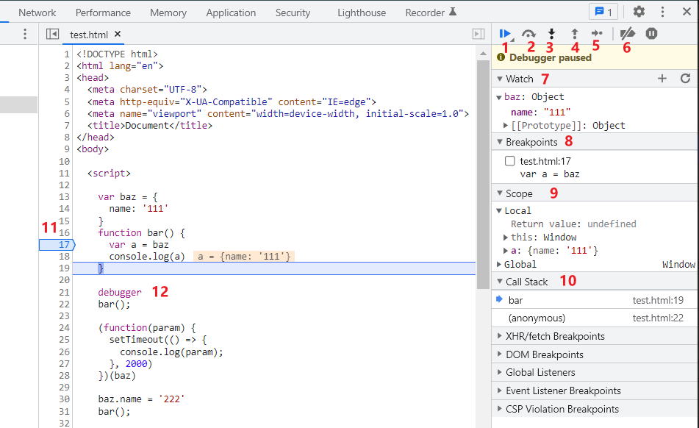Open the Memory tab
Viewport: 699px width, 428px height.
click(168, 13)
